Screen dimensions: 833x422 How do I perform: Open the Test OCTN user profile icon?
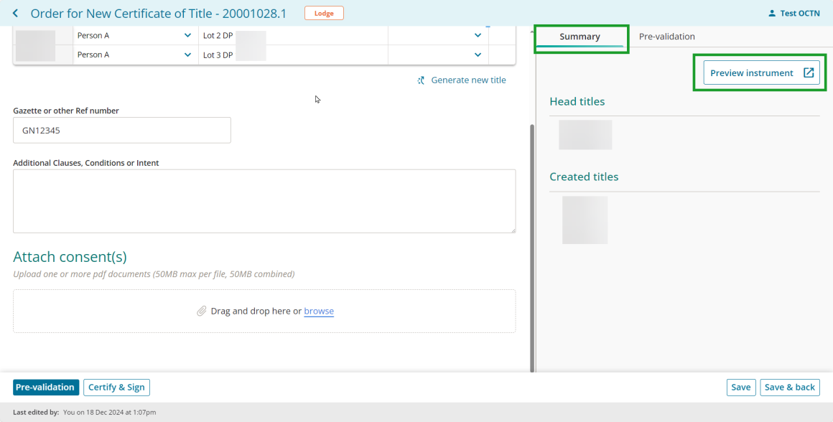tap(772, 13)
